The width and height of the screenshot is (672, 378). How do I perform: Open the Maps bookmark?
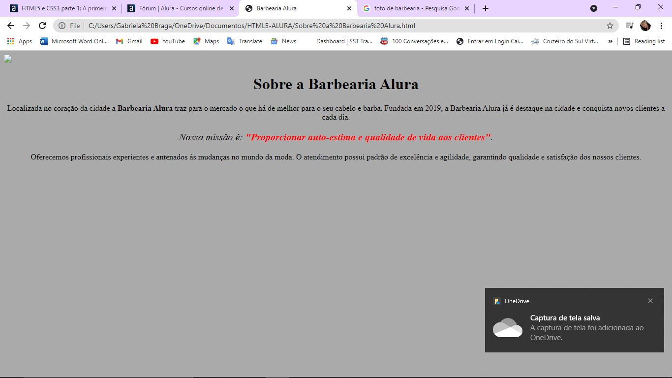click(206, 41)
